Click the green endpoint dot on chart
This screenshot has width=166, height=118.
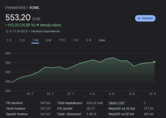tap(154, 62)
